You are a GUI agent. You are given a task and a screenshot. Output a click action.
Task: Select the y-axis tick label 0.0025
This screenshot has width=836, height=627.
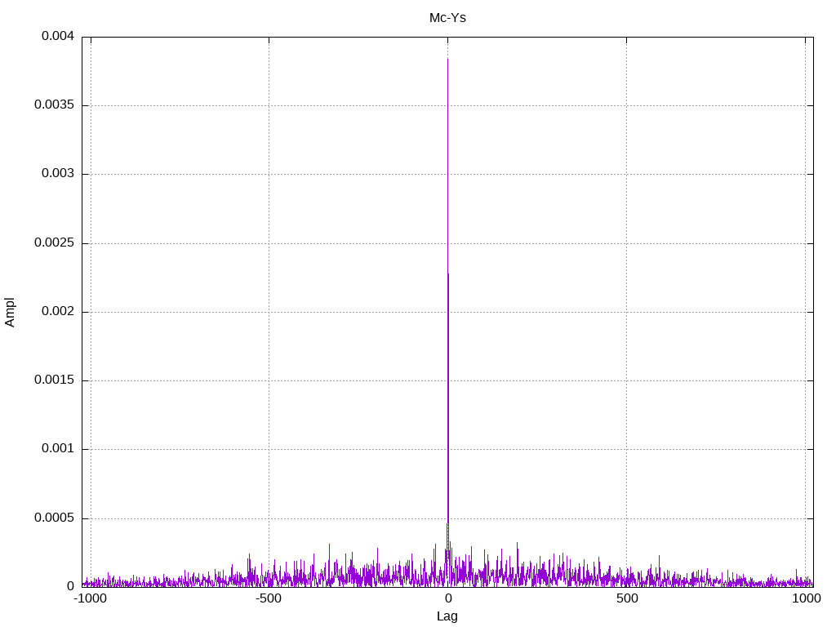(54, 242)
